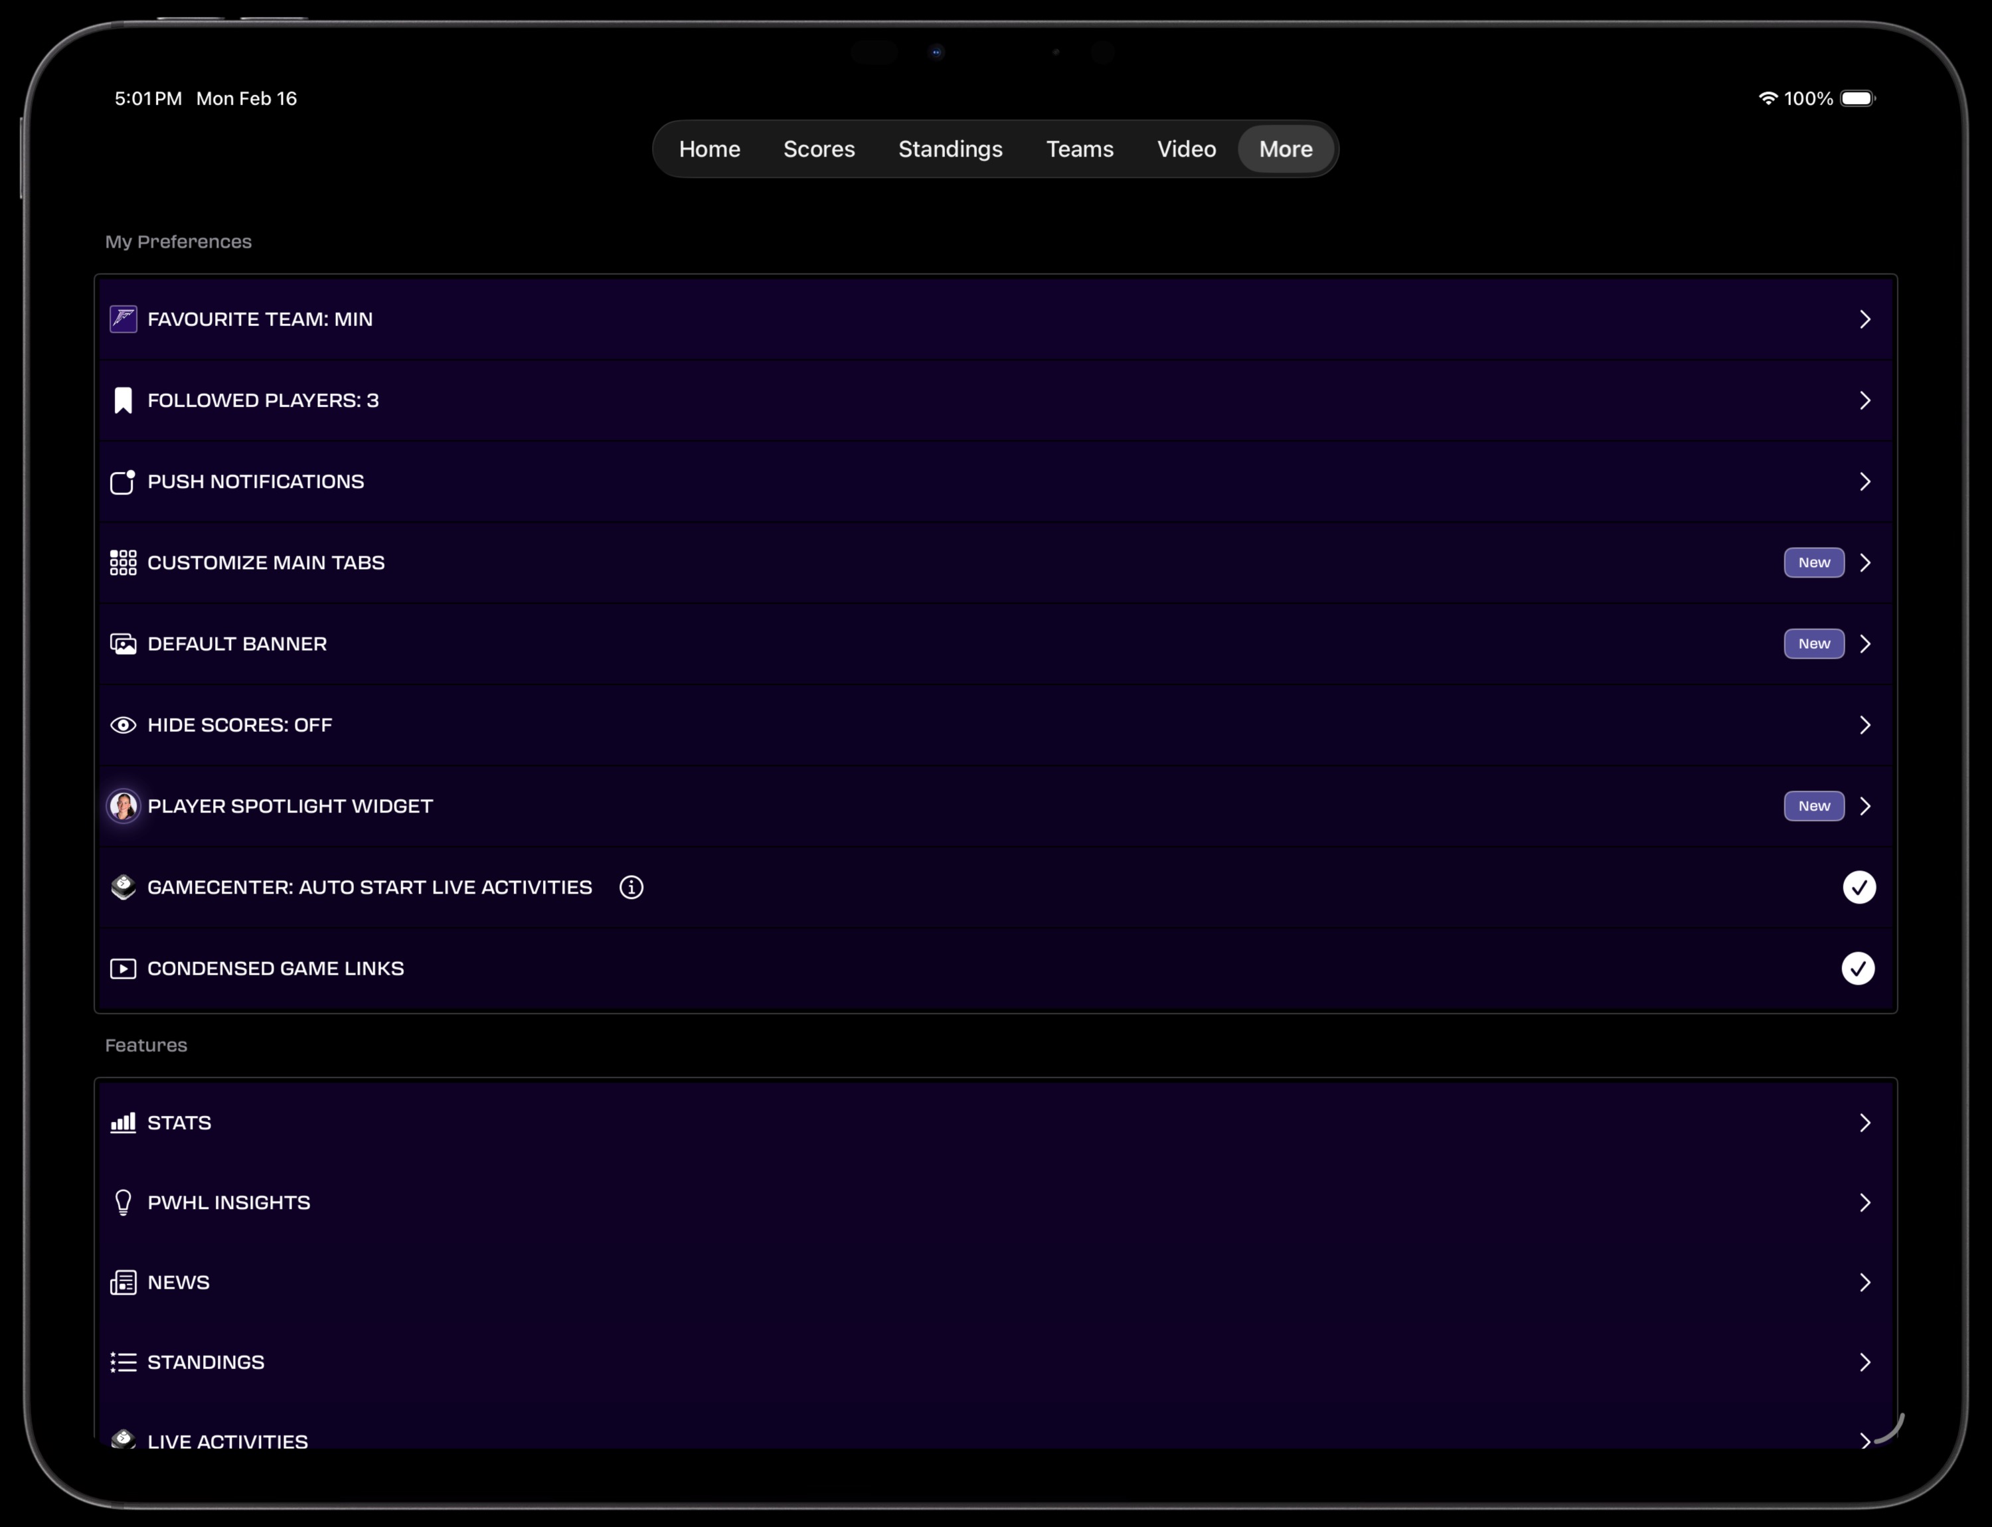Screen dimensions: 1992x1527
Task: Expand Favourite Team row chevron
Action: click(1865, 319)
